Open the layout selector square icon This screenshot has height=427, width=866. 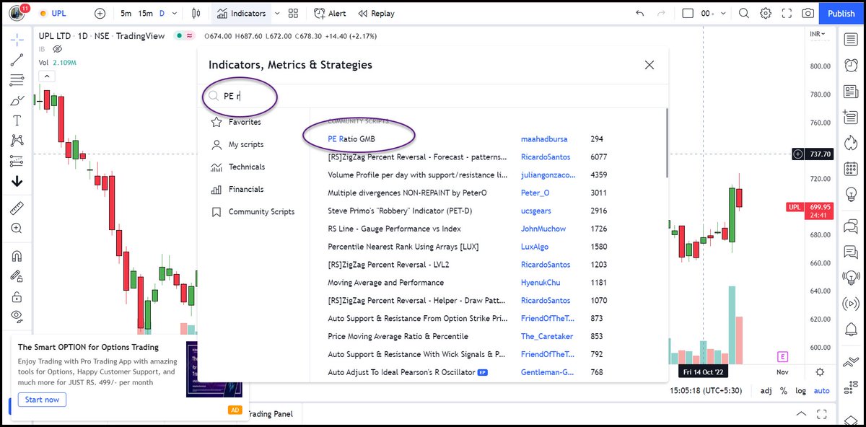pos(687,13)
